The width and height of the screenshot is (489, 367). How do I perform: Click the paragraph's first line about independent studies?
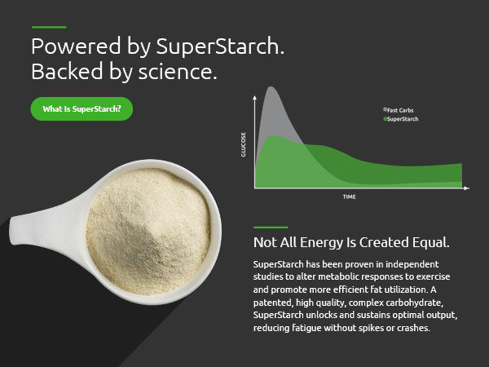[x=346, y=264]
